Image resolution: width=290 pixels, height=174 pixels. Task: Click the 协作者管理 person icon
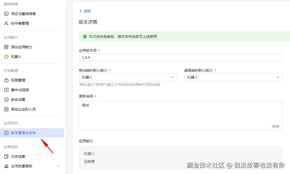[x=6, y=23]
